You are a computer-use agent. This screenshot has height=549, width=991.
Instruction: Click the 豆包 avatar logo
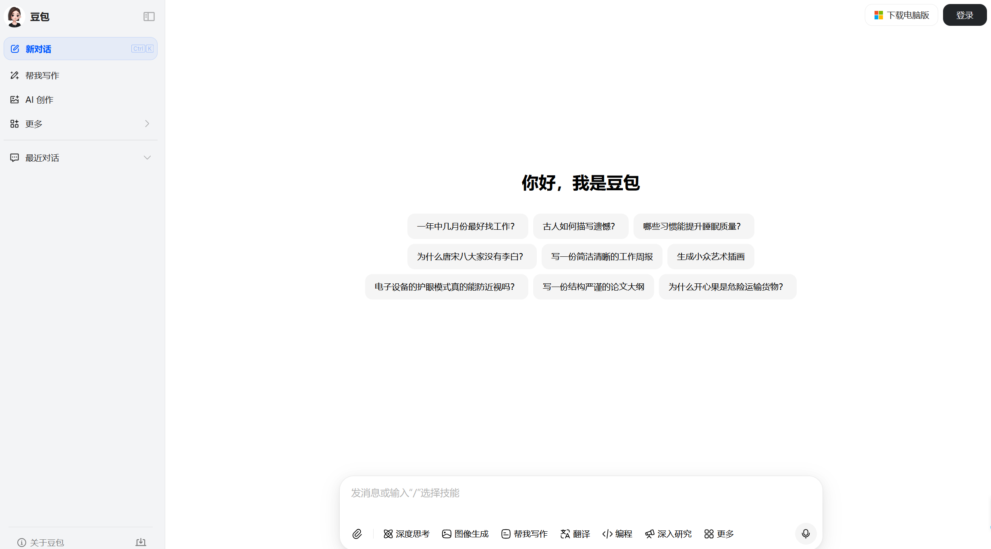15,17
